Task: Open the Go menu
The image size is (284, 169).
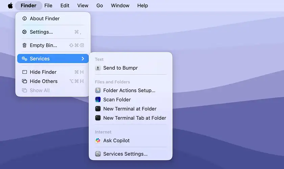Action: 100,6
